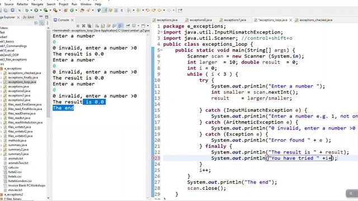Close the Console view tab
This screenshot has height=201, width=358.
(72, 20)
